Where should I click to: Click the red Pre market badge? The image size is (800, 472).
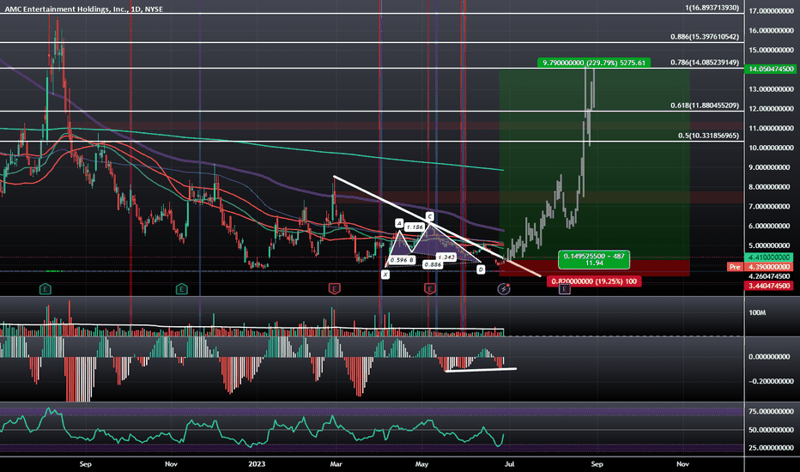coord(735,267)
